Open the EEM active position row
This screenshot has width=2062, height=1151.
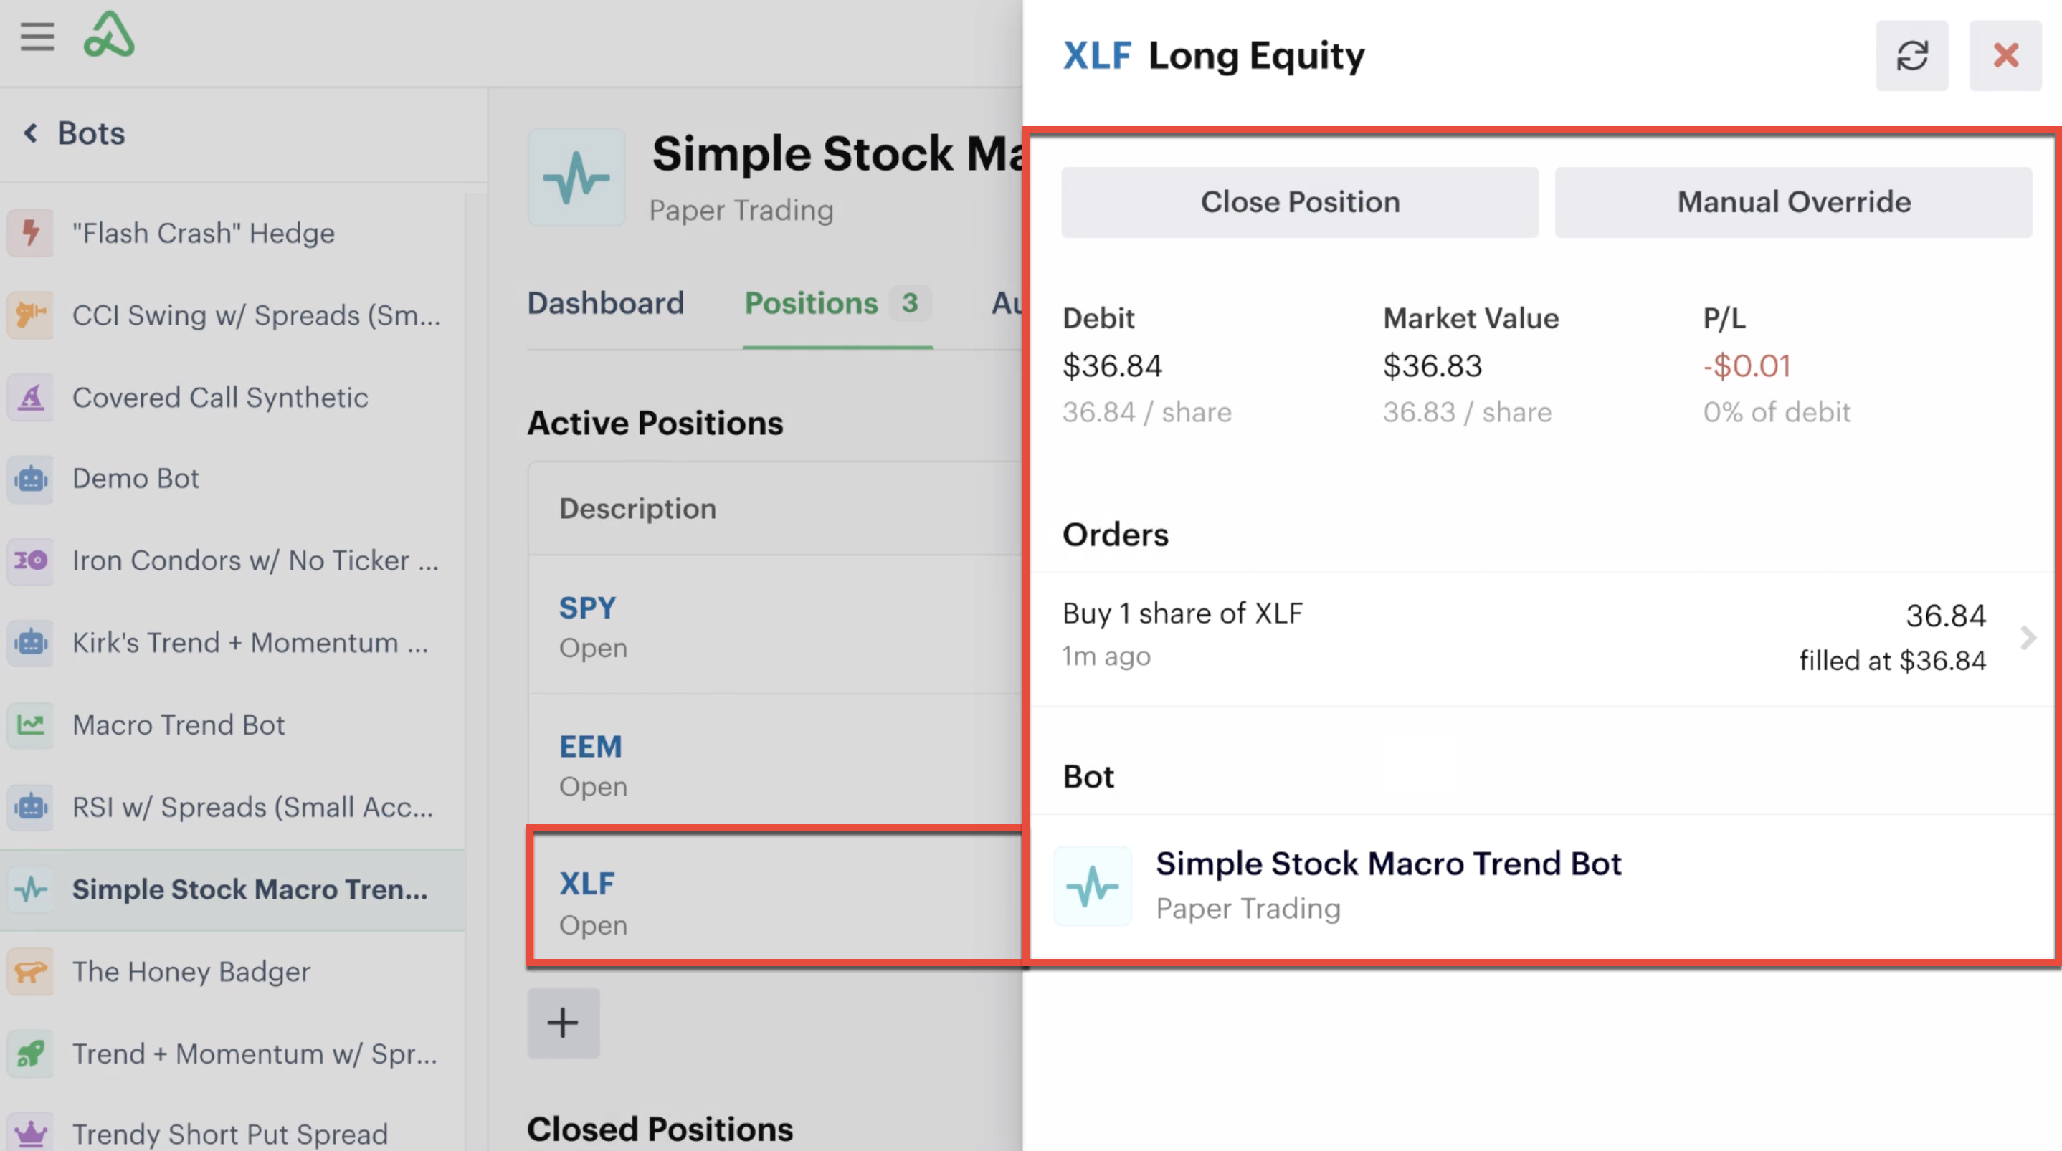pyautogui.click(x=775, y=765)
